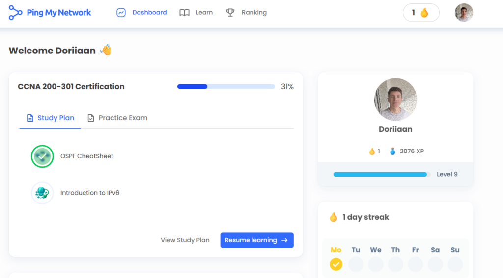Open the Ping My Network home link text
Screen dimensions: 503x278
(x=59, y=12)
